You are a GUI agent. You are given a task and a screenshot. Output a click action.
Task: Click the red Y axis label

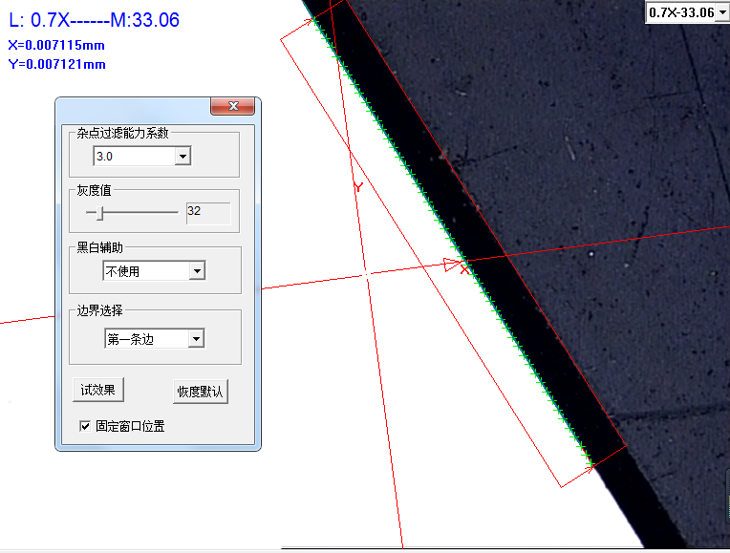point(357,187)
